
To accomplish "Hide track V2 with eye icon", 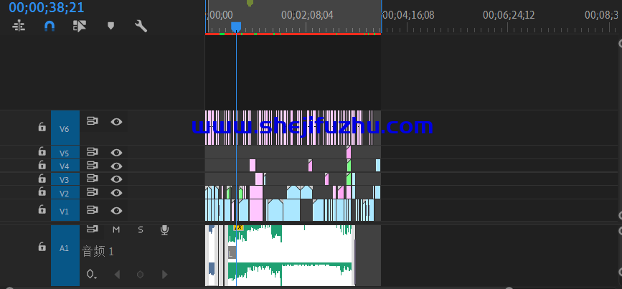I will (116, 193).
